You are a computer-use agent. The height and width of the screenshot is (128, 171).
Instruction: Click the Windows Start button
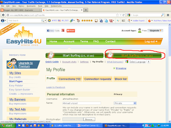point(7,126)
